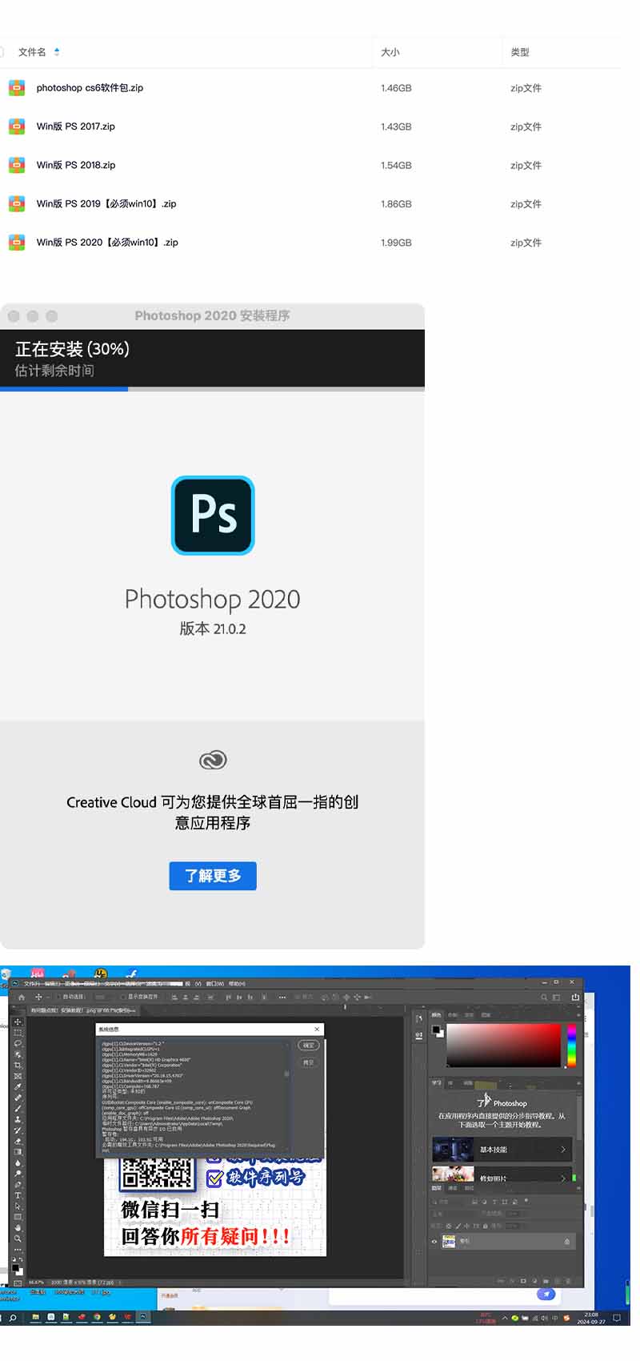Screen dimensions: 640x1361
Task: Expand the 基本技能 tutorial chevron
Action: point(563,1150)
